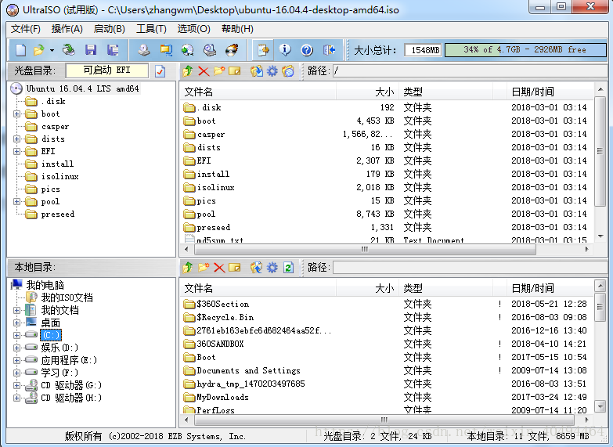Click the compress ISO disc icon with green arrow
Image resolution: width=613 pixels, height=447 pixels.
click(188, 50)
